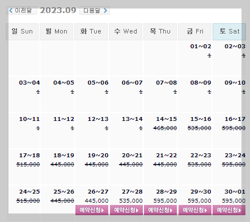Click price 595,000 under 28~29
This screenshot has height=222, width=250.
coord(165,200)
